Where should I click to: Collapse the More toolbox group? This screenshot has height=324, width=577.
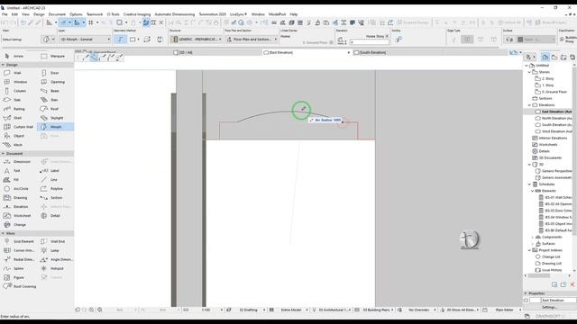pos(3,233)
